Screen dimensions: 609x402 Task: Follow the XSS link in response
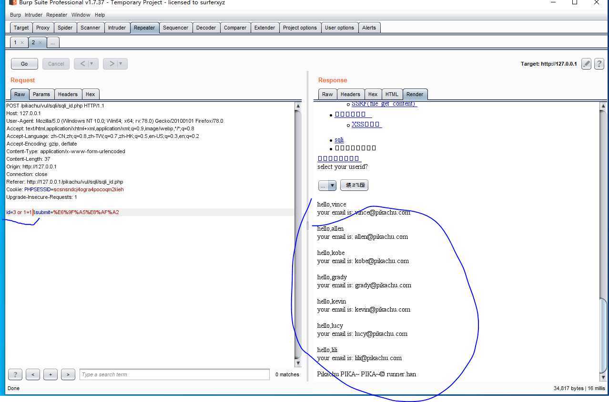[x=366, y=125]
